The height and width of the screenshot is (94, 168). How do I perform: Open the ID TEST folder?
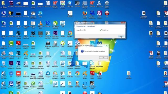pos(151,24)
